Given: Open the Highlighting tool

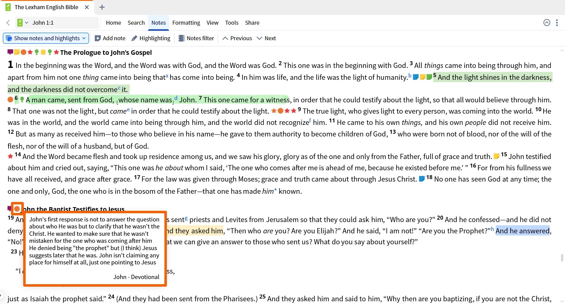Looking at the screenshot, I should pos(151,38).
